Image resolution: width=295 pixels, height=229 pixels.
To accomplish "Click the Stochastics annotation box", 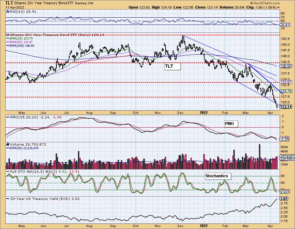I will (x=218, y=176).
